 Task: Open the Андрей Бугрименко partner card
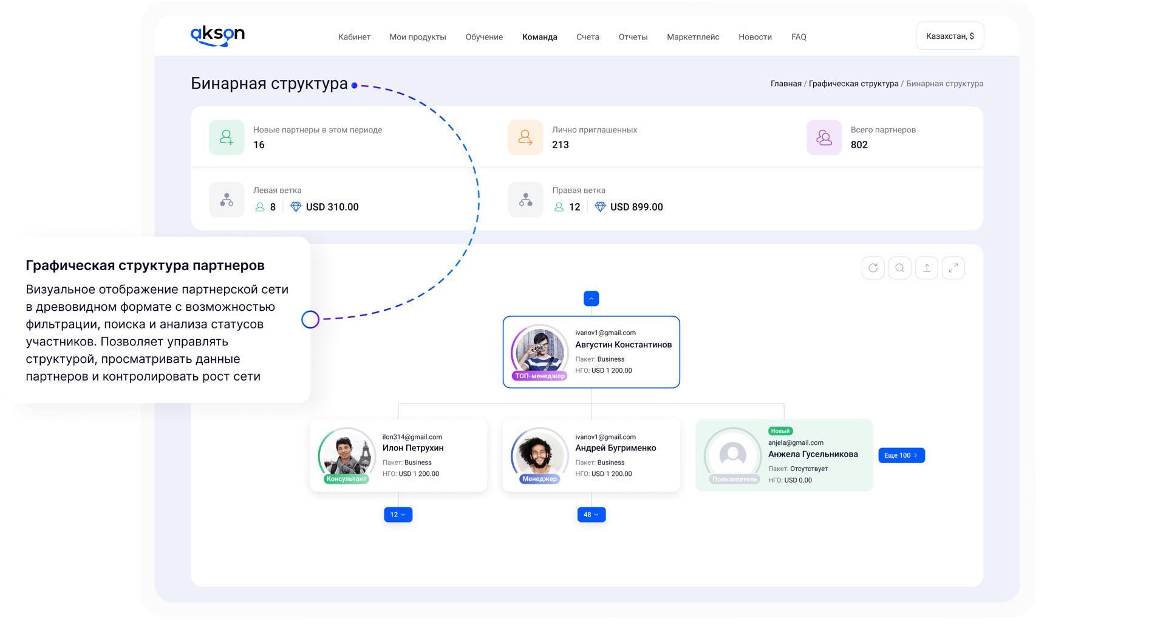(x=591, y=455)
